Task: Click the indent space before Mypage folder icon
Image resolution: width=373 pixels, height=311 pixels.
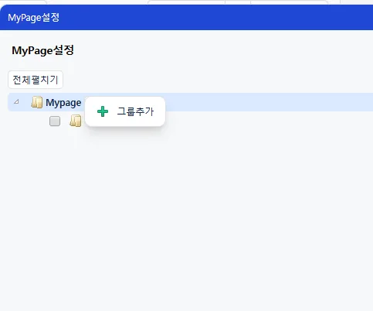Action: (x=25, y=102)
